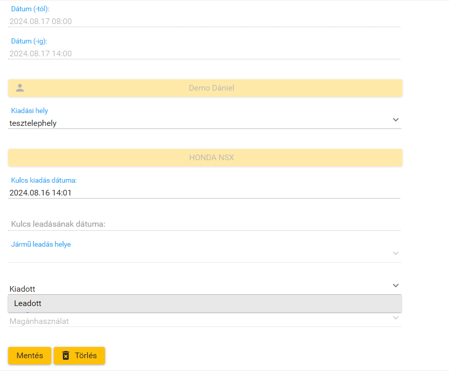Click the chevron on the Magánhasználat row
Screen dimensions: 449x371
pos(395,318)
